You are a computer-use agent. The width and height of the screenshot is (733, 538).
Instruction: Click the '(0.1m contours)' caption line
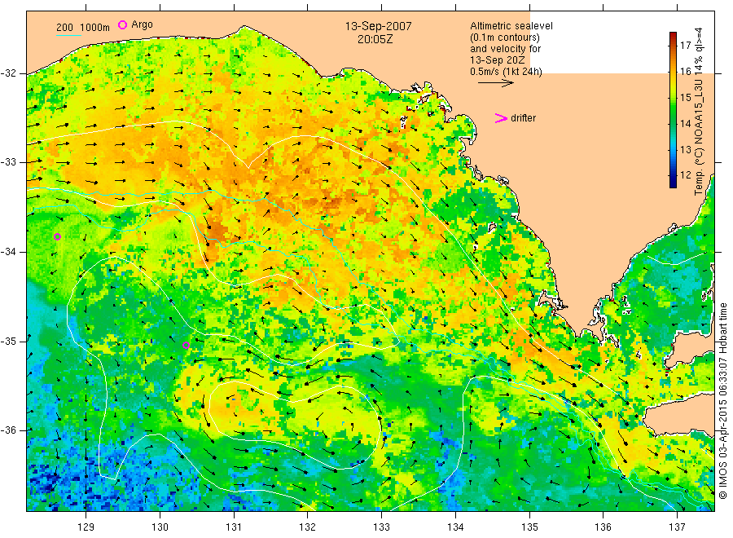click(504, 37)
